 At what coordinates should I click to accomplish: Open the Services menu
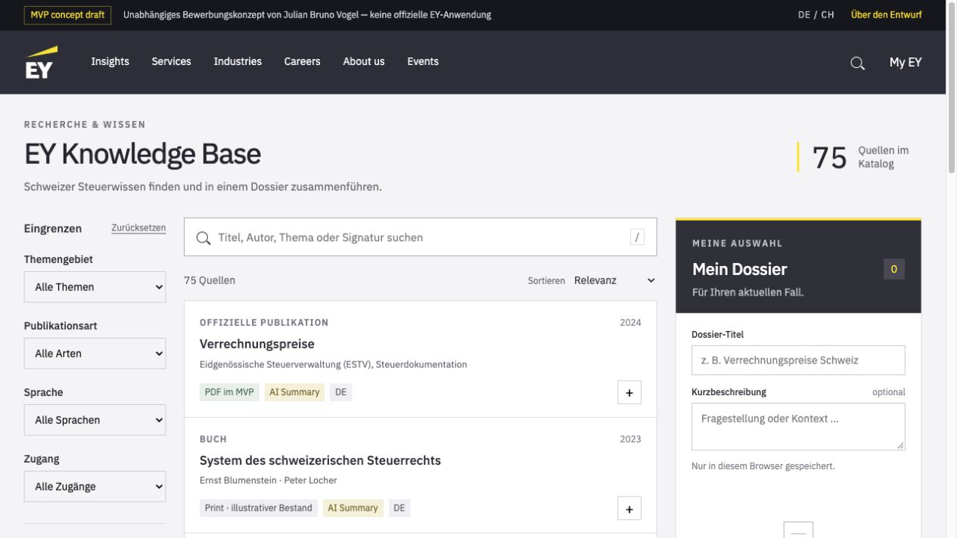point(171,62)
